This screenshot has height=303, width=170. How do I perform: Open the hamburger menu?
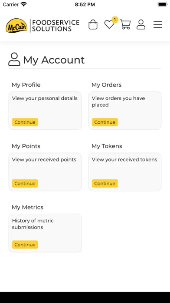(x=158, y=24)
